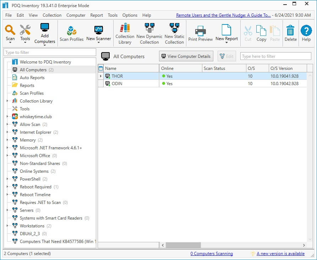Click the Edit collection button

(x=227, y=56)
